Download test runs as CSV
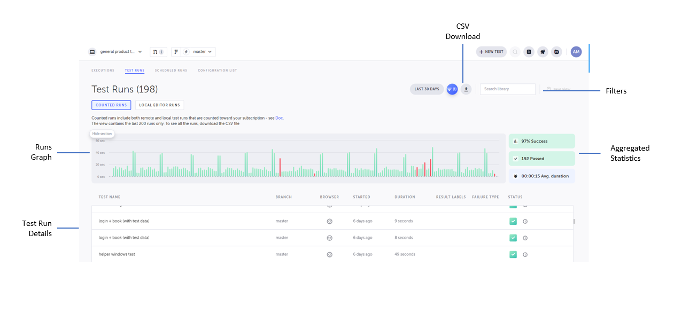674x321 pixels. click(x=466, y=89)
